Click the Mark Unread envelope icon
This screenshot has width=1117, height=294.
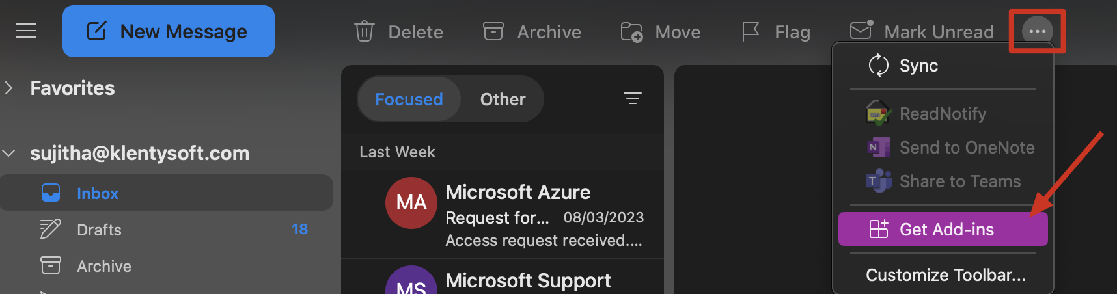(x=861, y=31)
